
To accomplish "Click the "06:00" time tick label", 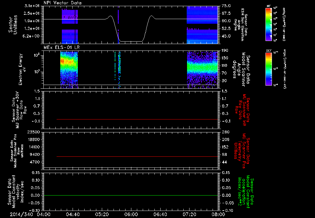I will click(x=131, y=215).
